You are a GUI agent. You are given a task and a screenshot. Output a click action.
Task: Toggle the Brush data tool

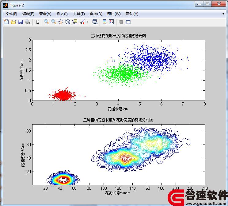[x=82, y=22]
